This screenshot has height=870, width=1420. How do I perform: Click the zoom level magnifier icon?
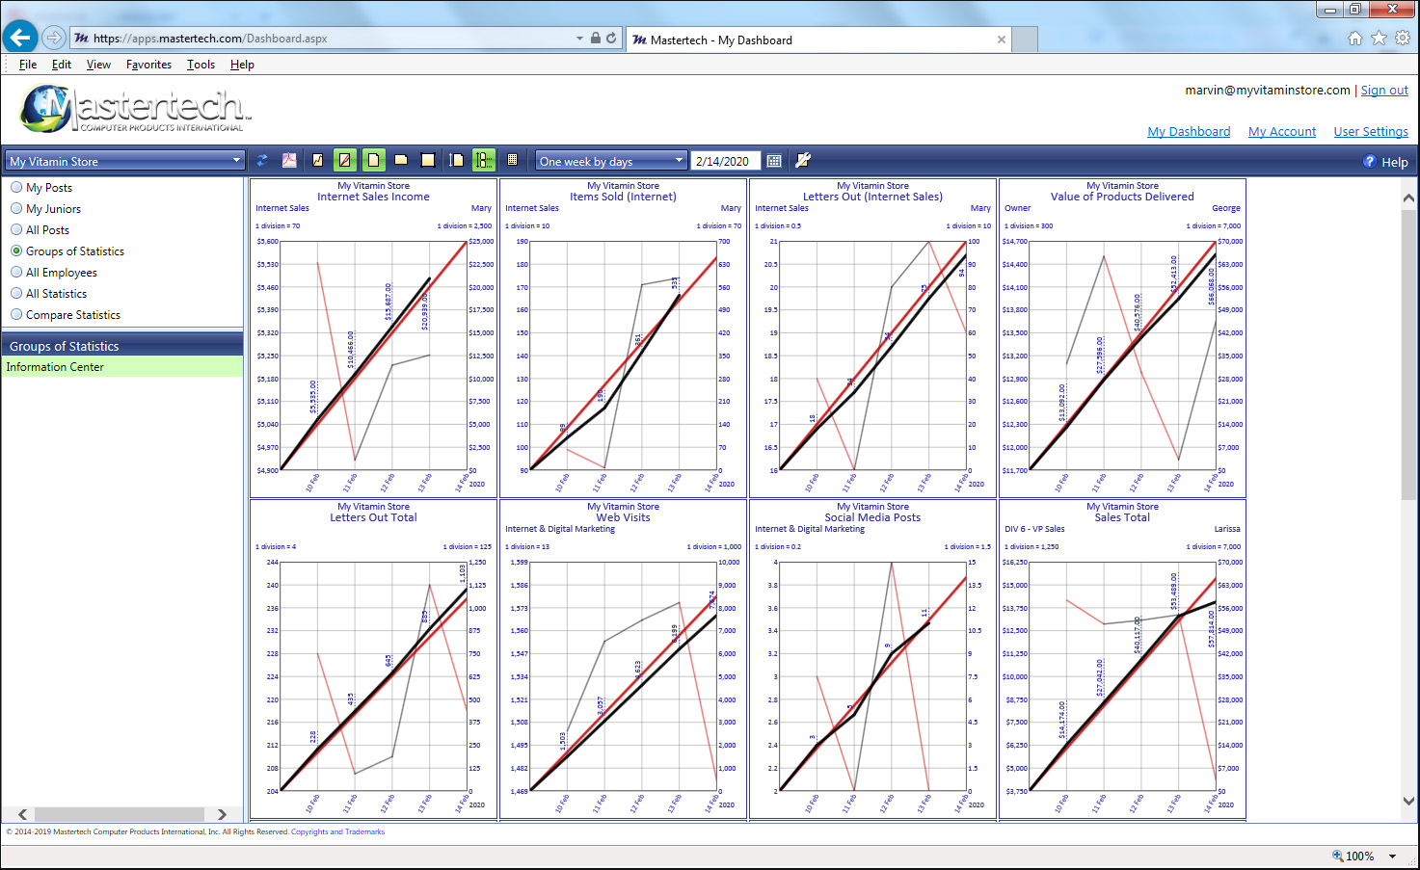point(1338,856)
